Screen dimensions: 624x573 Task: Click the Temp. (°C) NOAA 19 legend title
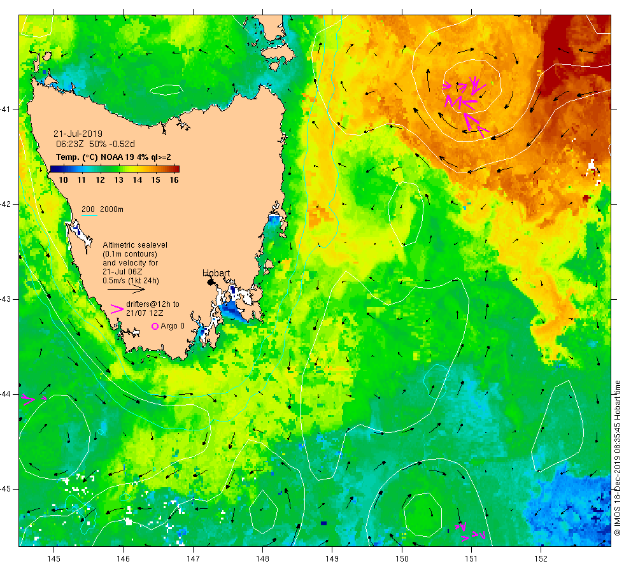pyautogui.click(x=113, y=157)
